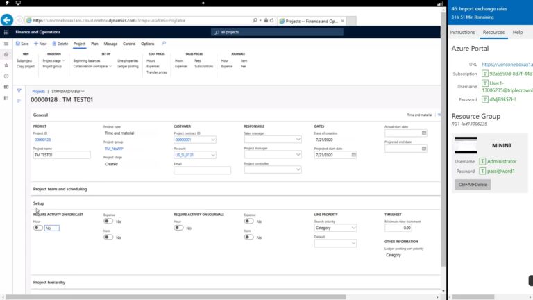Click the customer Email input field
Viewport: 533px width, 300px height.
pyautogui.click(x=202, y=170)
